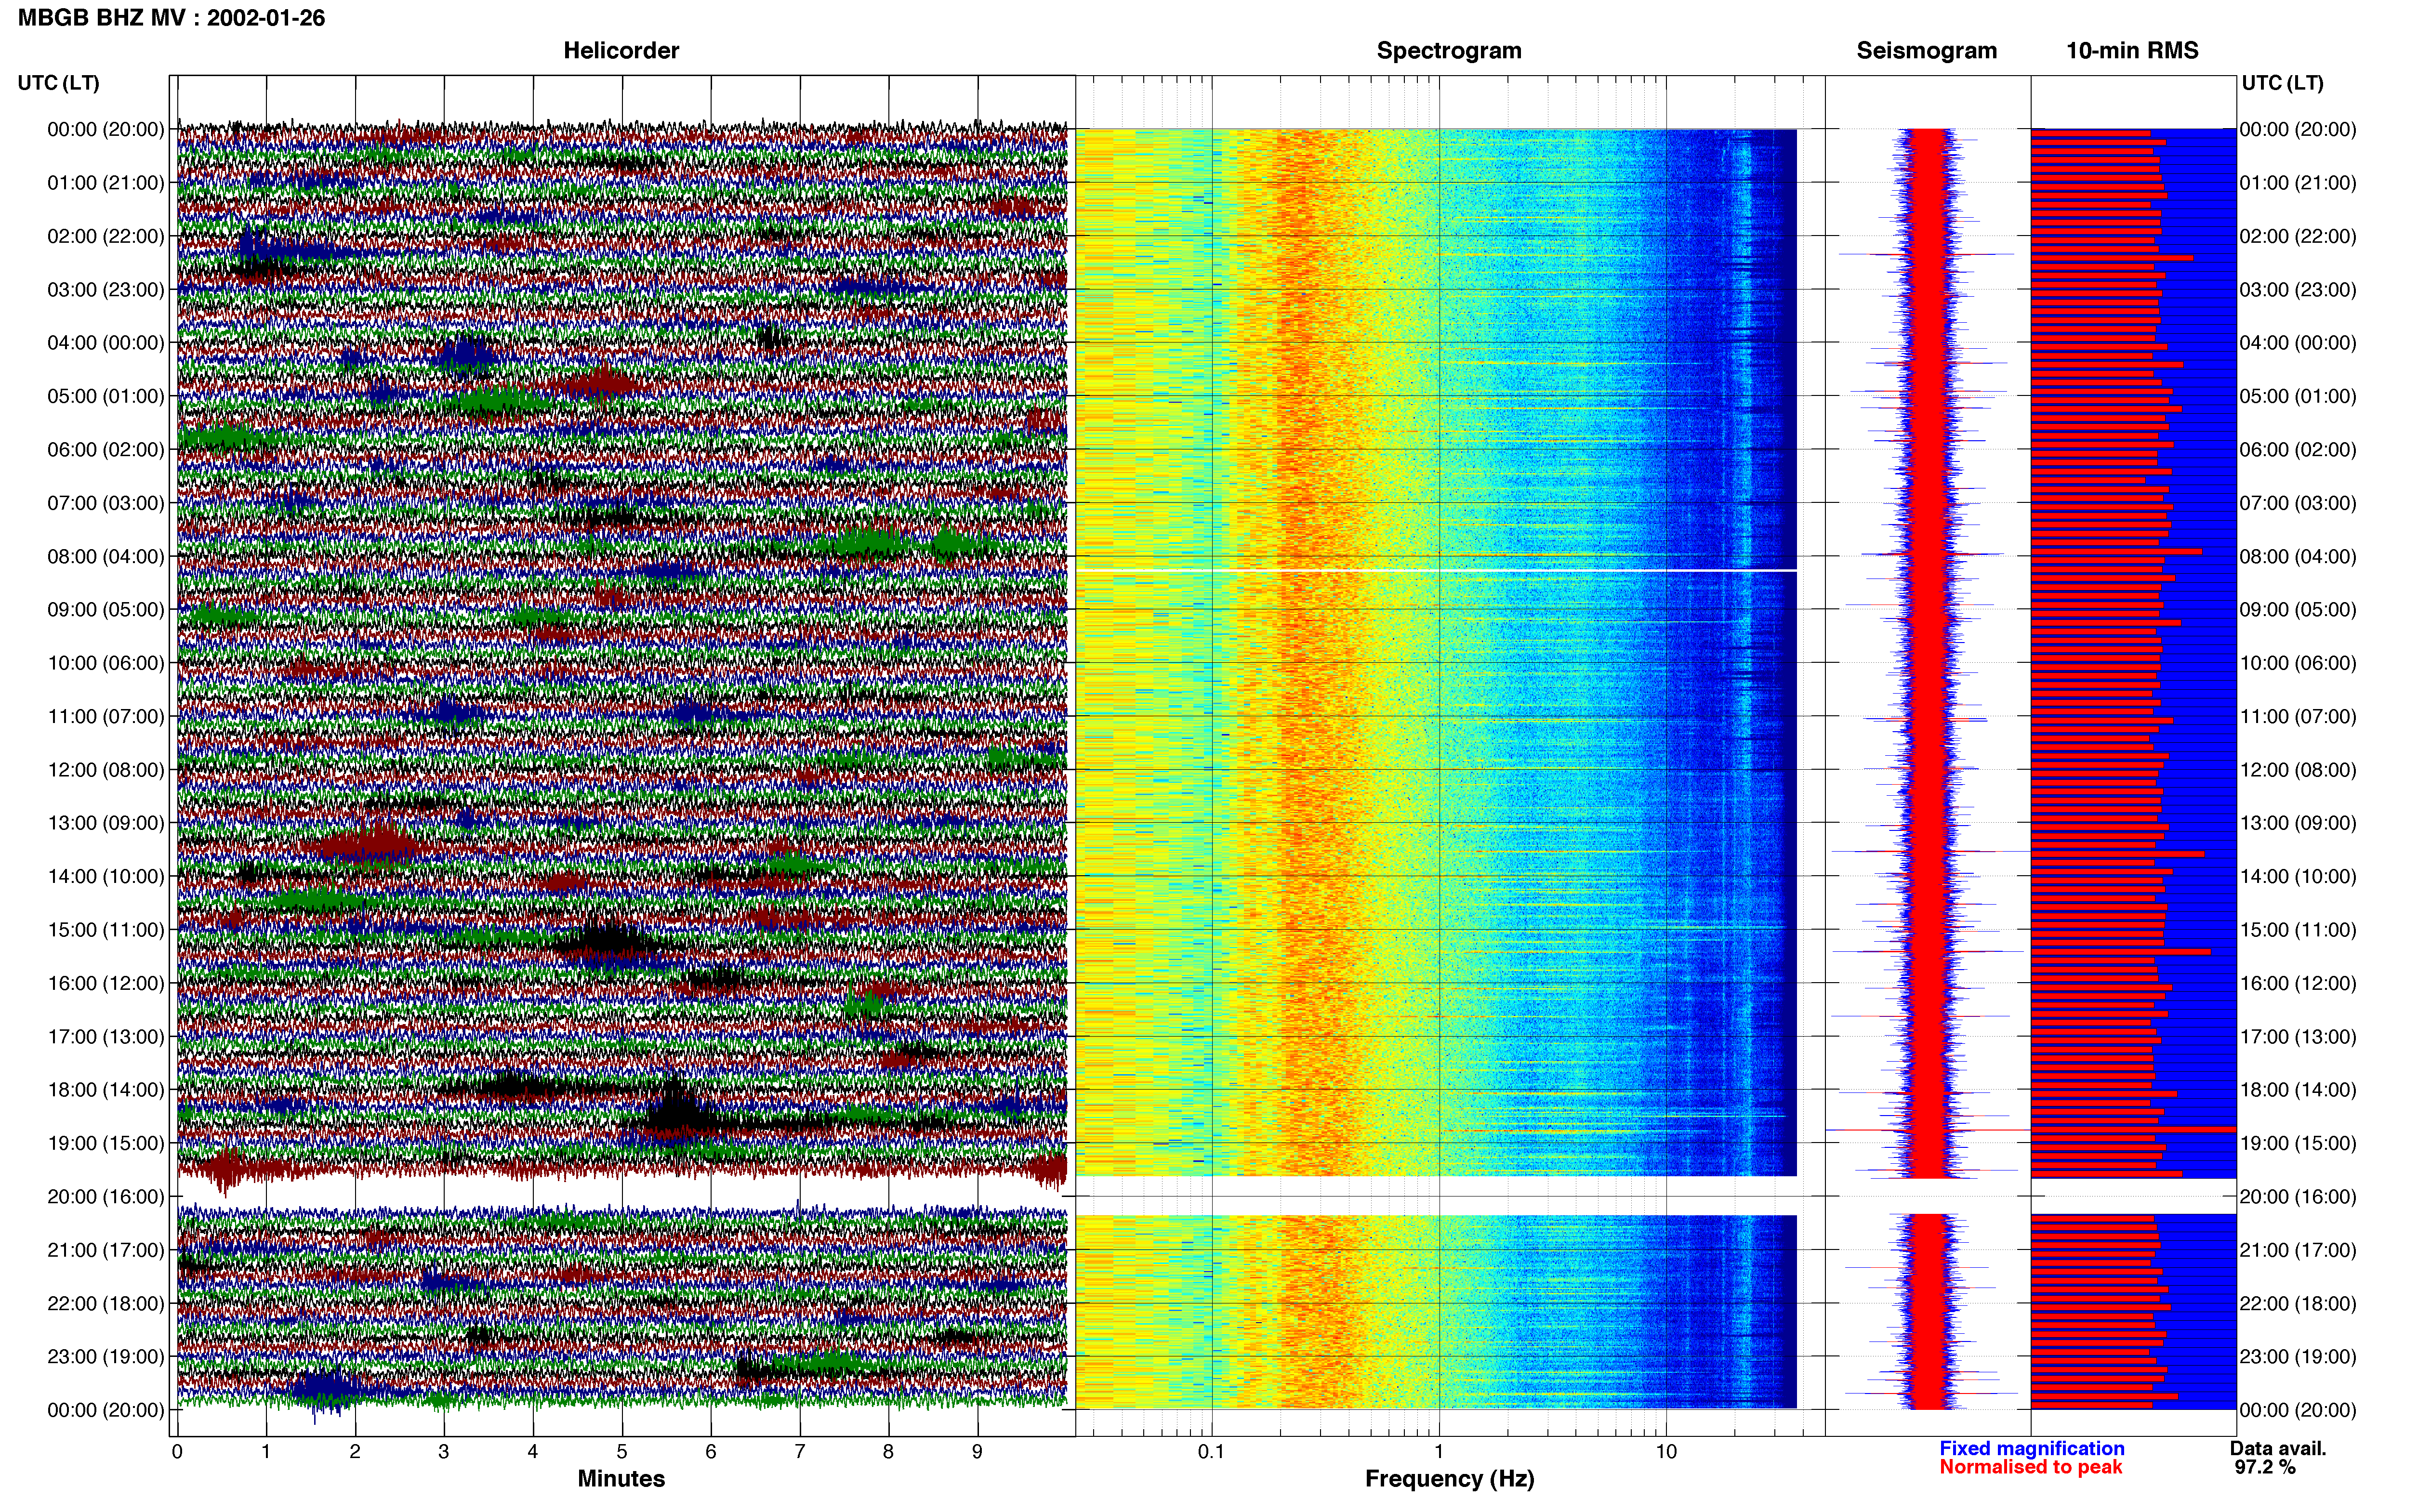Select the left 02:00 (22:00) time label
Screen dimensions: 2418x1512
click(106, 236)
